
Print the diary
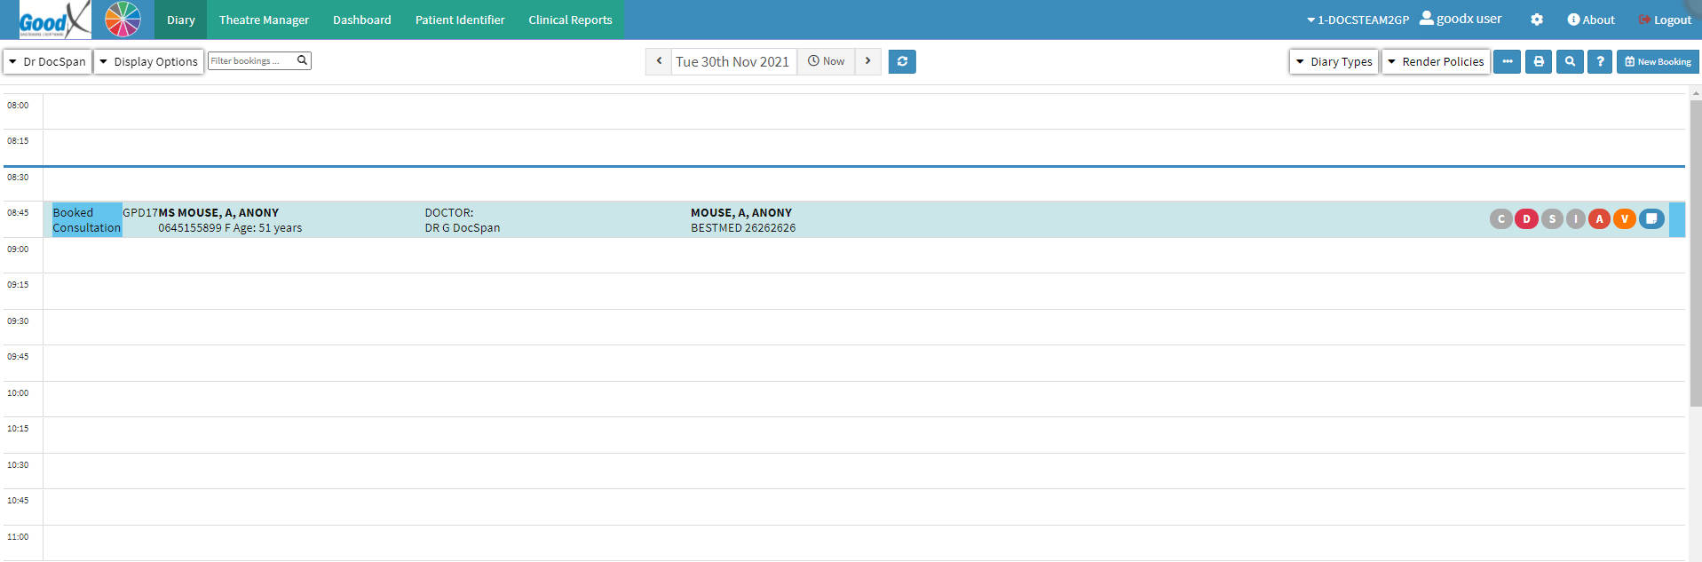tap(1539, 61)
